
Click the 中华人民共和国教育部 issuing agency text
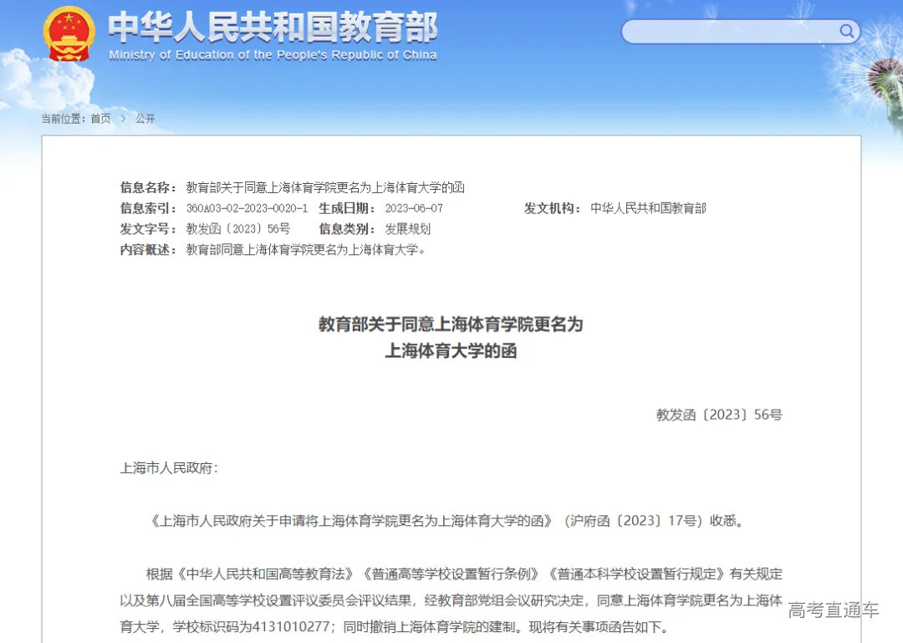[x=647, y=208]
